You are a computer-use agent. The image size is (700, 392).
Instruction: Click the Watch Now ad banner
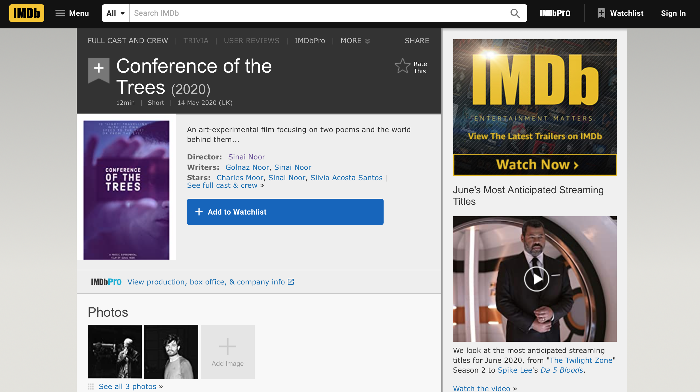point(535,165)
